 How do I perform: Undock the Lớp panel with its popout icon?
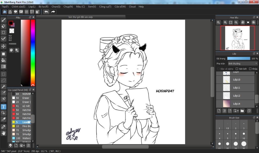pyautogui.click(x=254, y=53)
